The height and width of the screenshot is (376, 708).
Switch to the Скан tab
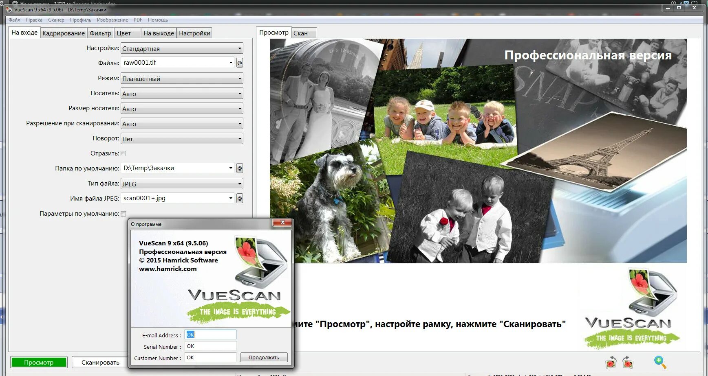[304, 33]
